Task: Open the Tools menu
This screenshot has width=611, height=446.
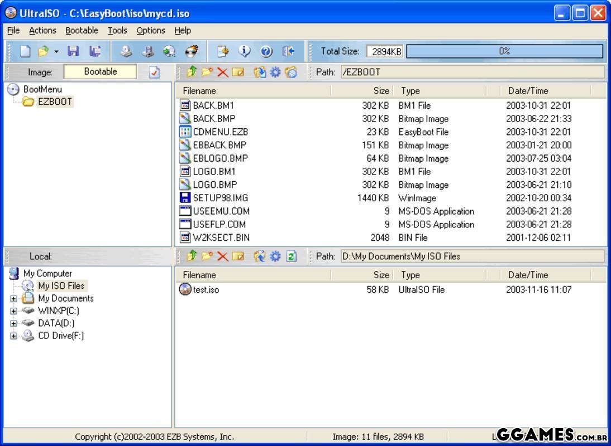Action: click(117, 31)
